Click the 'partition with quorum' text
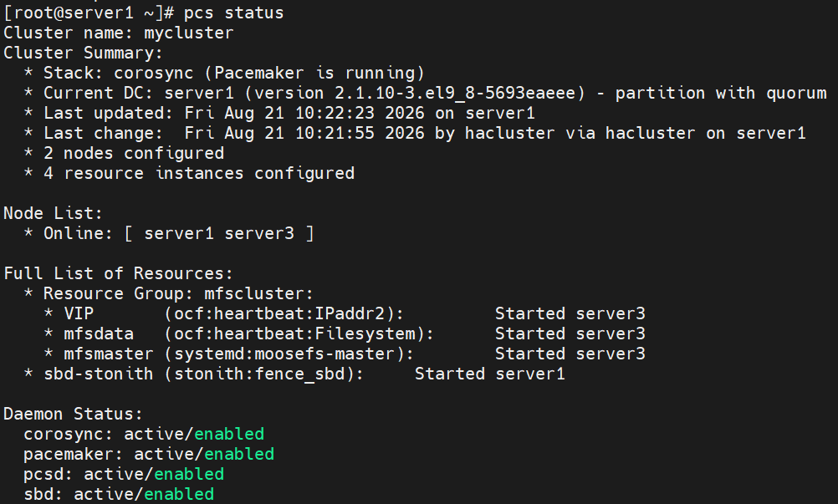This screenshot has height=504, width=838. (721, 93)
